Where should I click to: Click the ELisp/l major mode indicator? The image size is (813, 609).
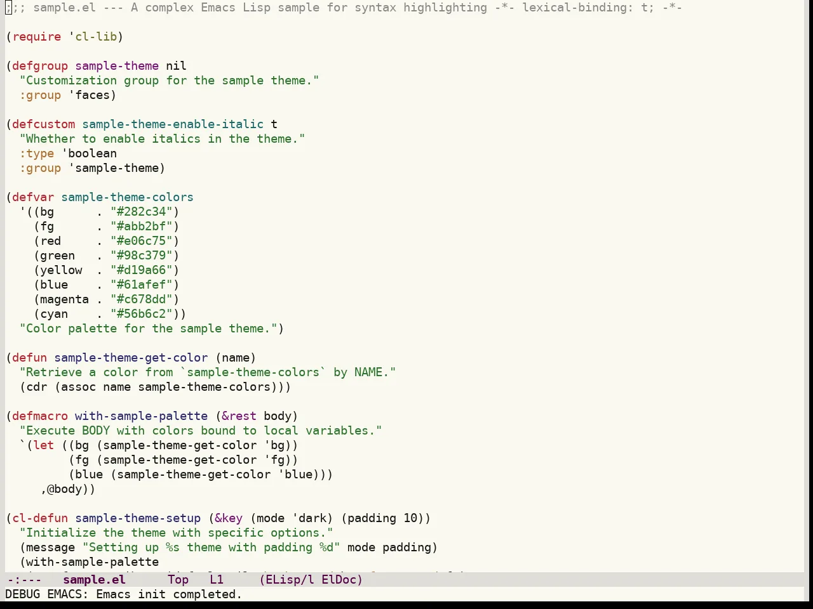coord(290,579)
